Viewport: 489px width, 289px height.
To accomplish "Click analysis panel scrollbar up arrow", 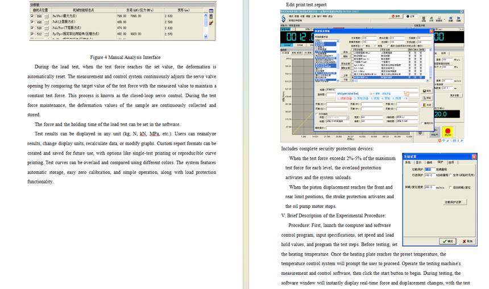I will click(x=205, y=15).
